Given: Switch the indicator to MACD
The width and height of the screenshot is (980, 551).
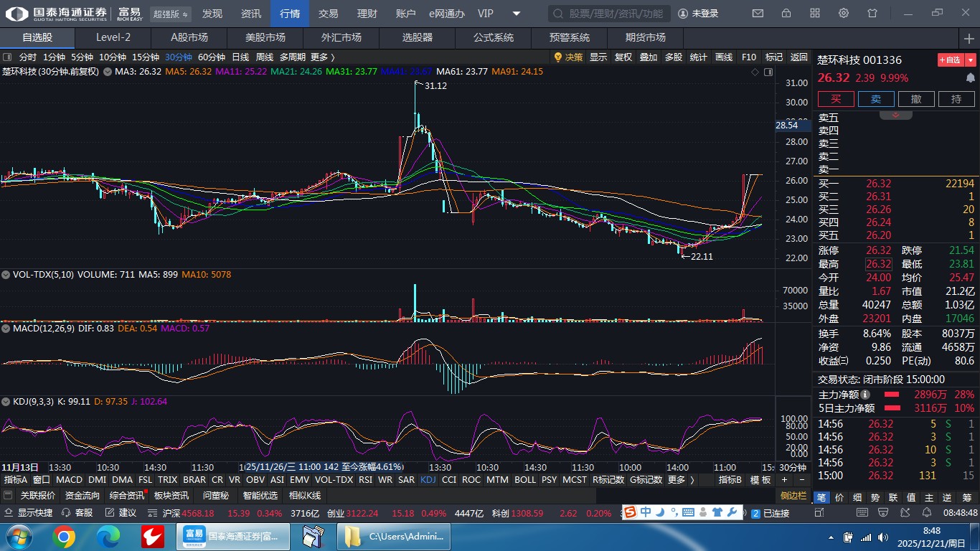Looking at the screenshot, I should coord(70,480).
